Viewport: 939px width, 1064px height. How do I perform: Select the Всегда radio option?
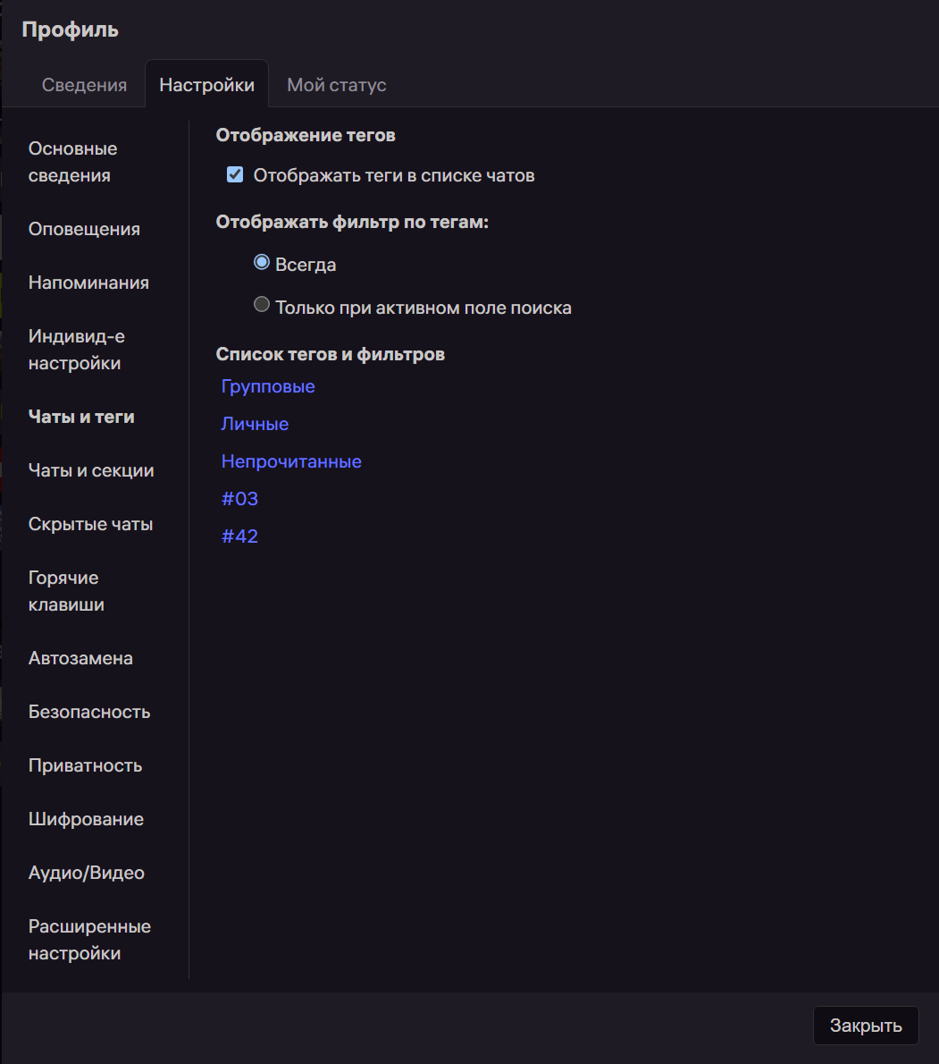point(261,262)
